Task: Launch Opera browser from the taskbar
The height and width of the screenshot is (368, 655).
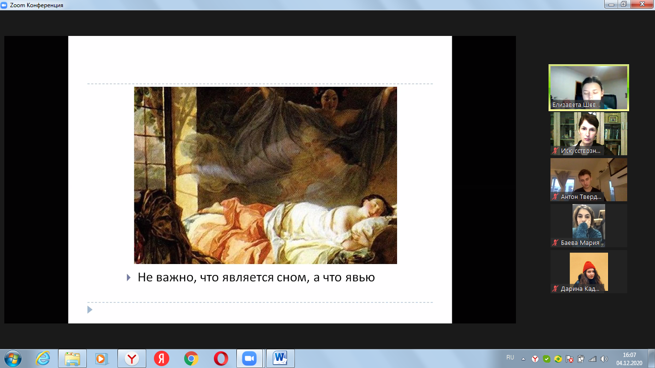Action: [x=221, y=358]
